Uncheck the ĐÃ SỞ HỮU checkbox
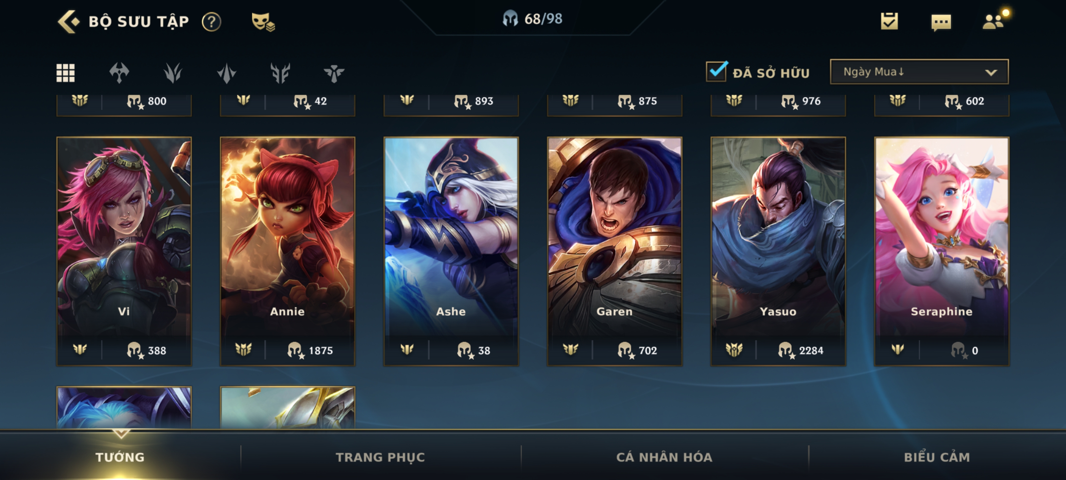The height and width of the screenshot is (480, 1066). click(x=716, y=71)
